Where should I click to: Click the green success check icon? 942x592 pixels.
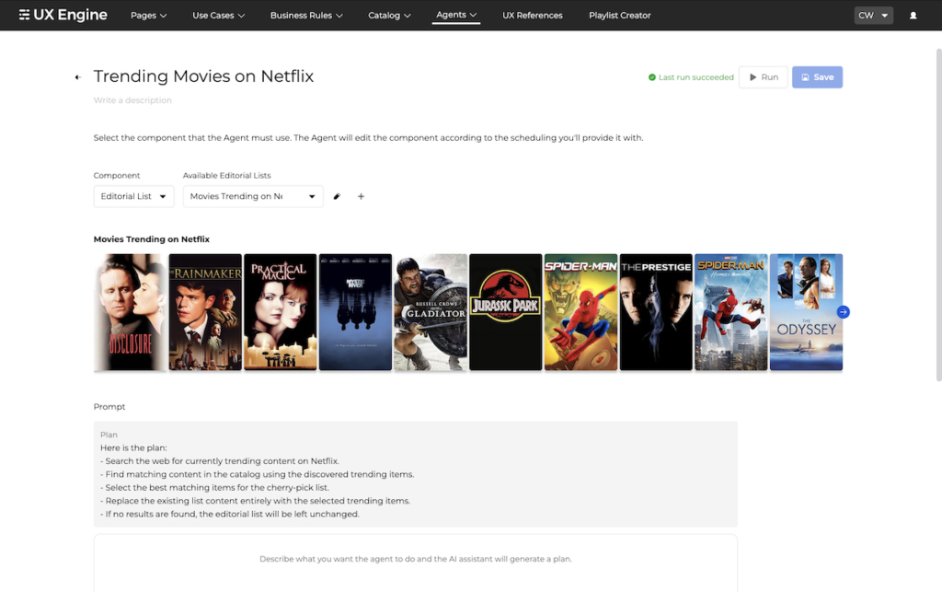(652, 77)
